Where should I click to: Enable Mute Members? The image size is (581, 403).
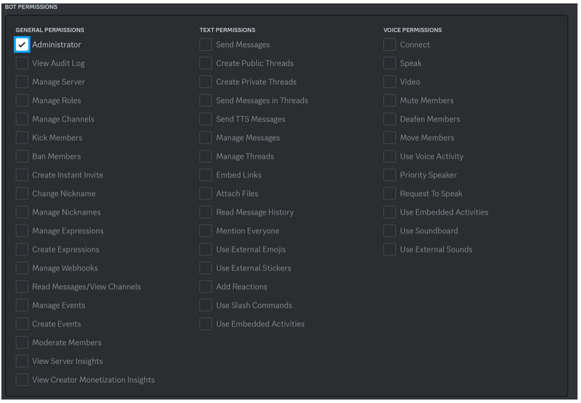coord(390,100)
